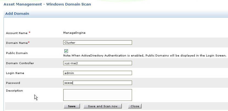Image resolution: width=228 pixels, height=111 pixels.
Task: Click the Password label text
Action: pyautogui.click(x=13, y=83)
